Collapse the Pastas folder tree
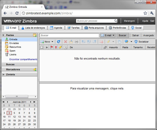The width and height of the screenshot is (157, 130). pyautogui.click(x=3, y=35)
